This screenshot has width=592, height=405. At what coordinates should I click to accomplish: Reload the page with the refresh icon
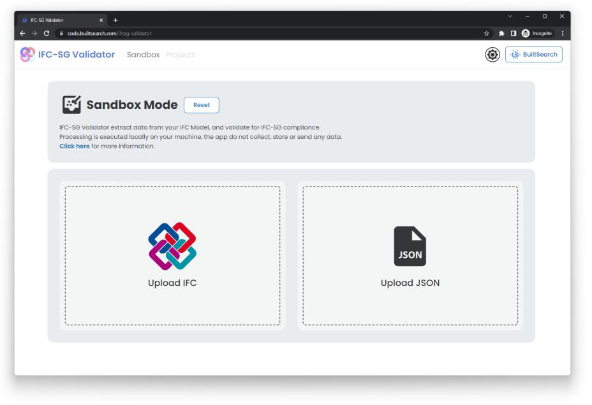coord(47,34)
